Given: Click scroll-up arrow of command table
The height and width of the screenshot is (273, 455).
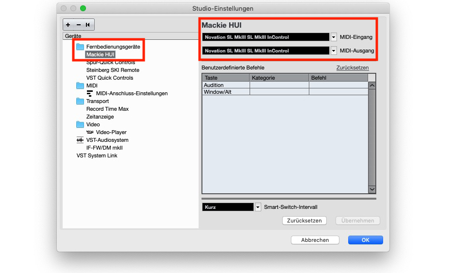Looking at the screenshot, I should pos(372,85).
